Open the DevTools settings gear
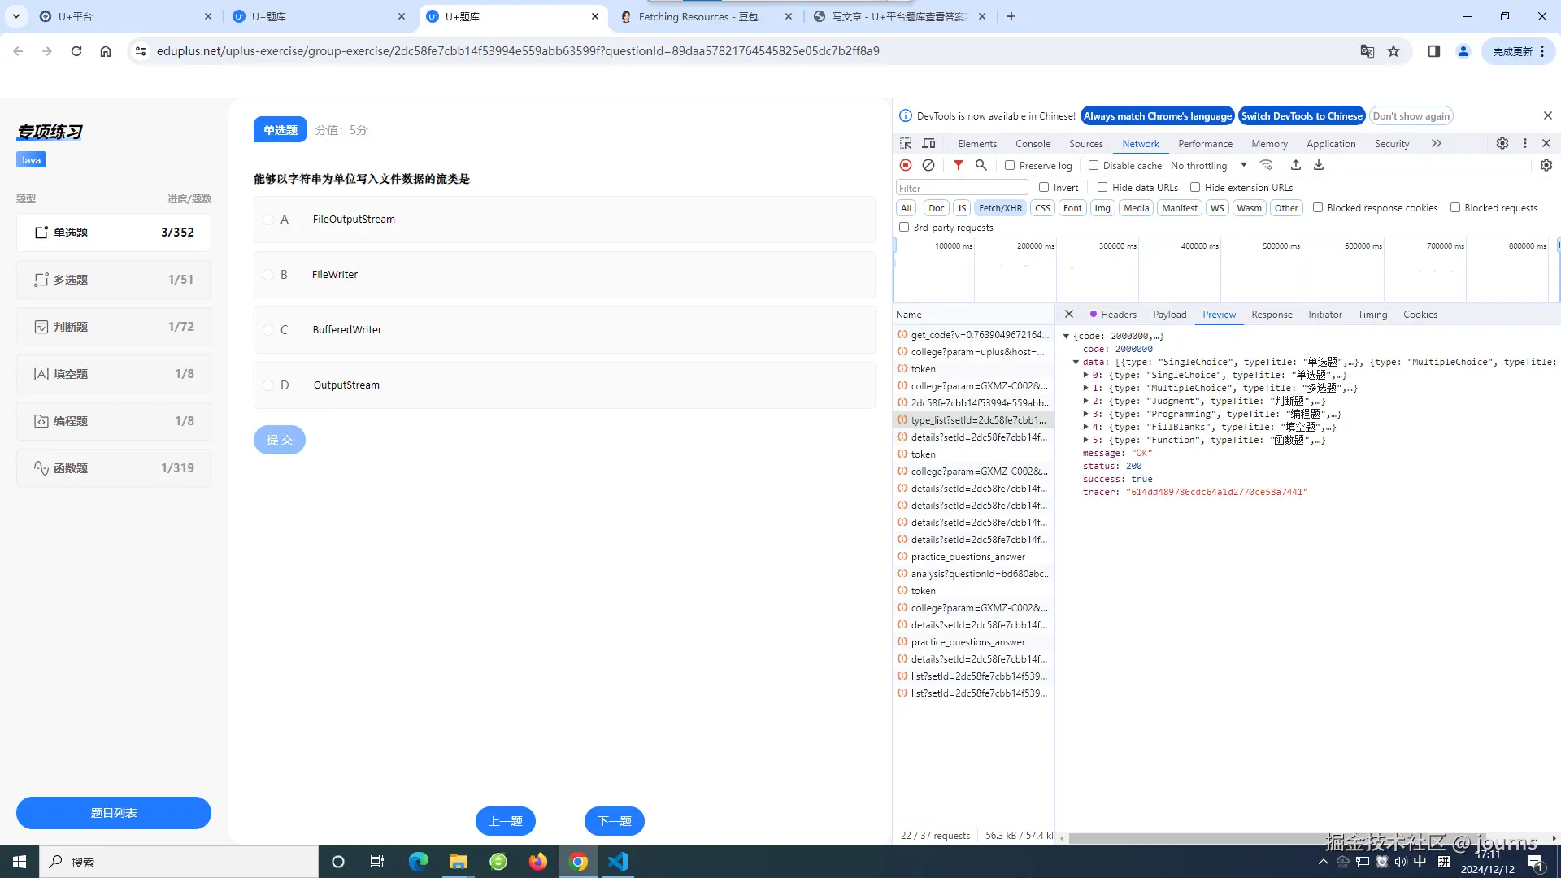 point(1502,143)
